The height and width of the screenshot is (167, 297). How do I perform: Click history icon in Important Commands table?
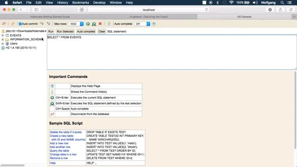pyautogui.click(x=52, y=92)
